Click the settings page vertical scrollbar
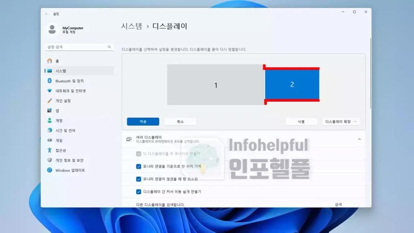 [370, 73]
